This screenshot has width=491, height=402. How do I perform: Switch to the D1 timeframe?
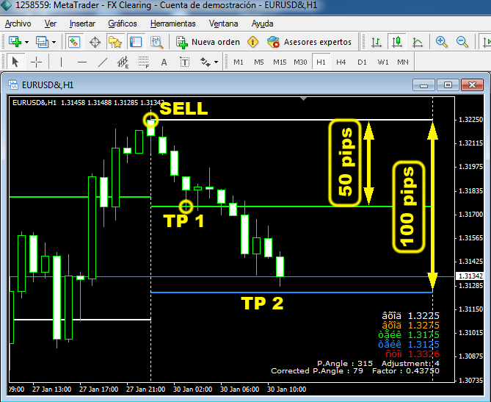pyautogui.click(x=362, y=62)
